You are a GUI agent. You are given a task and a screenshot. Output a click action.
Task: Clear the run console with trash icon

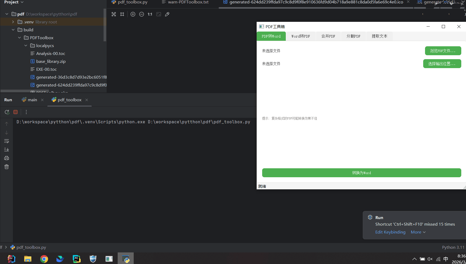point(7,167)
